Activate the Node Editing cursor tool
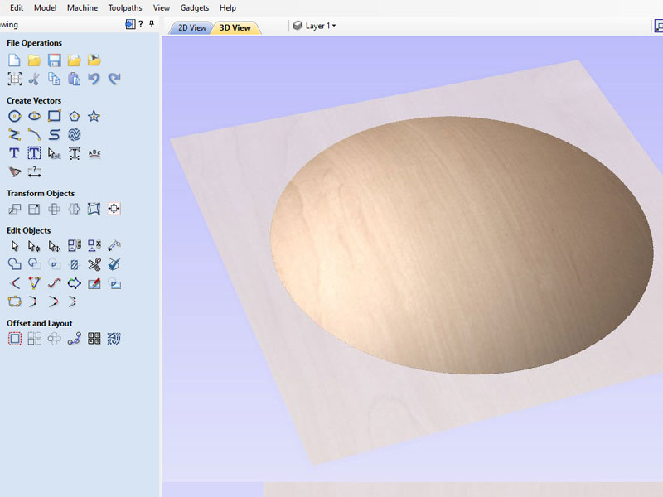The image size is (663, 497). click(34, 246)
